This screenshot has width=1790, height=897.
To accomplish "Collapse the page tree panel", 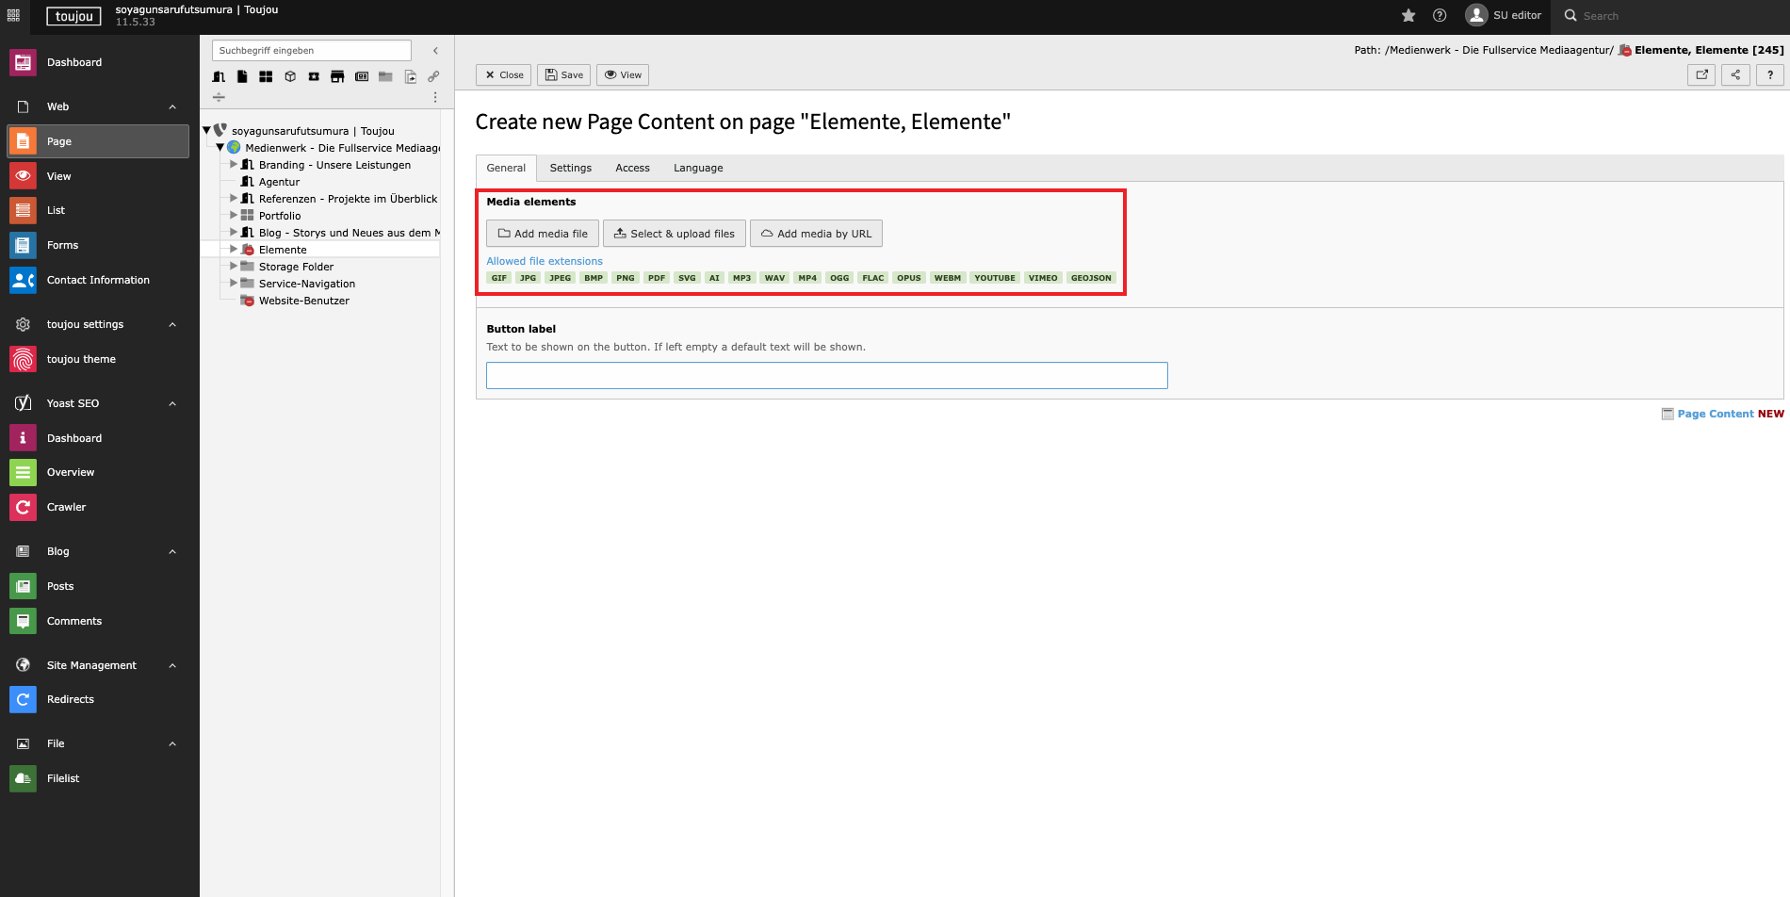I will tap(435, 51).
